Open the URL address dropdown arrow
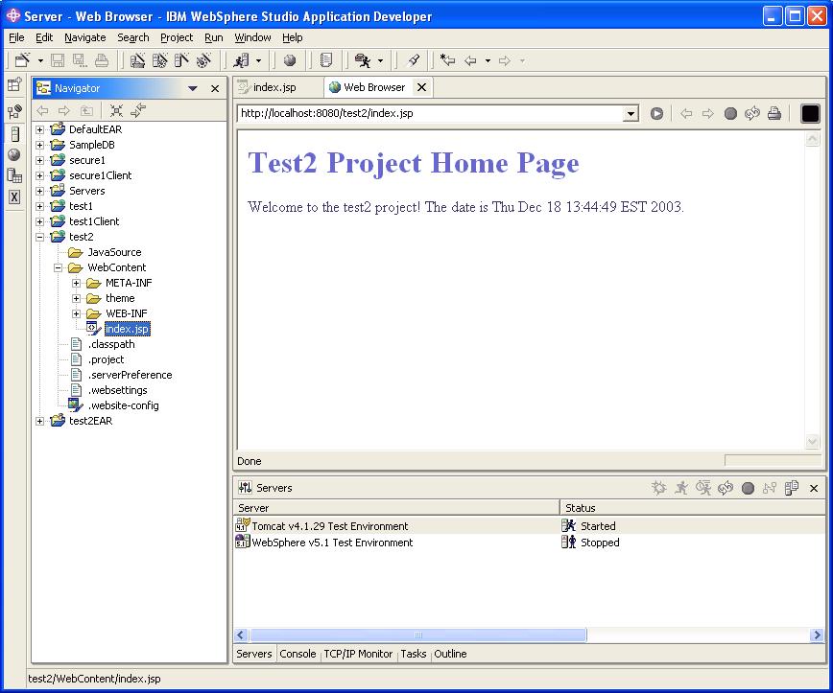Image resolution: width=833 pixels, height=693 pixels. tap(631, 113)
